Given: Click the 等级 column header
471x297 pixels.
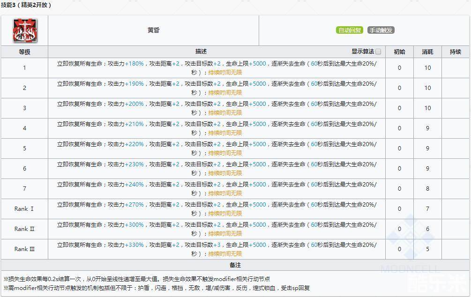Looking at the screenshot, I should pyautogui.click(x=24, y=52).
